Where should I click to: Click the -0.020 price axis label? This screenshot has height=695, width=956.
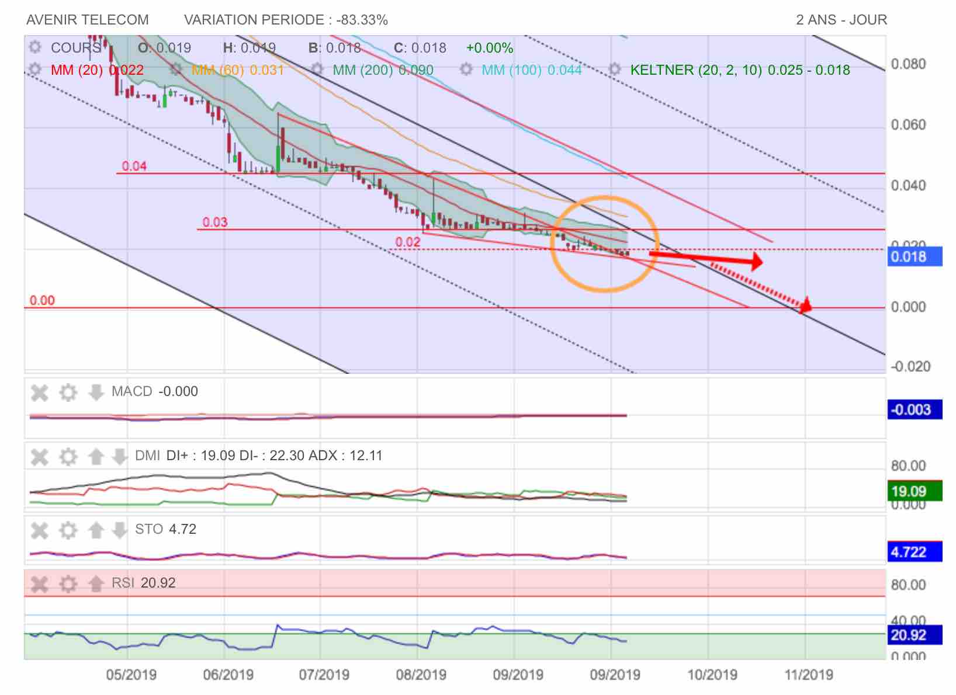pos(910,367)
